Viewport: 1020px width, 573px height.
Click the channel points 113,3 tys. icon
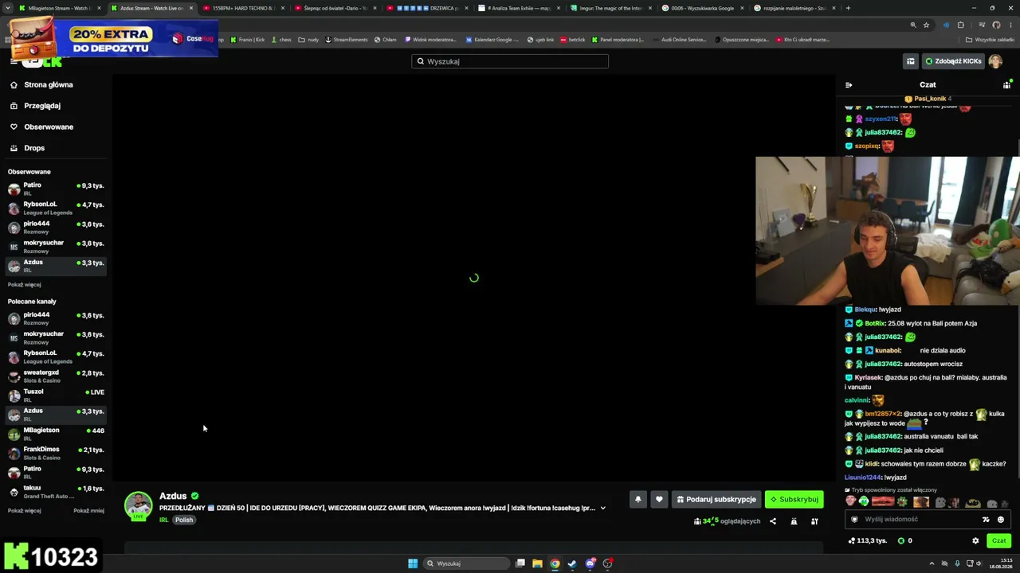852,540
